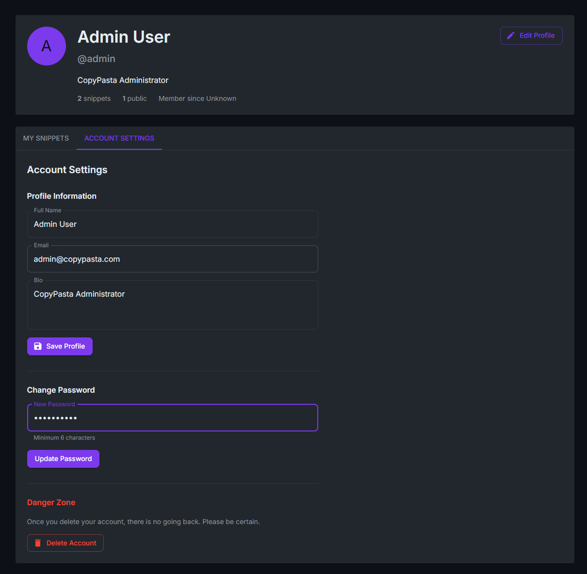Click the pencil icon in Edit Profile
Screen dimensions: 587x574
pyautogui.click(x=510, y=35)
